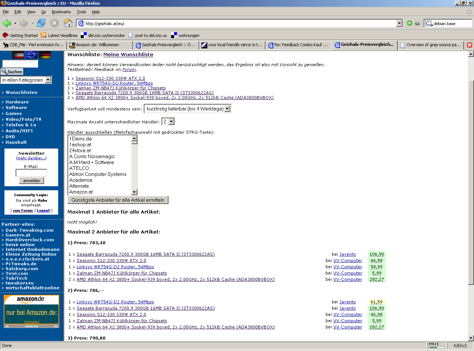Click the Logout link

pyautogui.click(x=43, y=211)
